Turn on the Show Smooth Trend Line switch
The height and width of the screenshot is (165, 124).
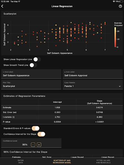(x=33, y=65)
